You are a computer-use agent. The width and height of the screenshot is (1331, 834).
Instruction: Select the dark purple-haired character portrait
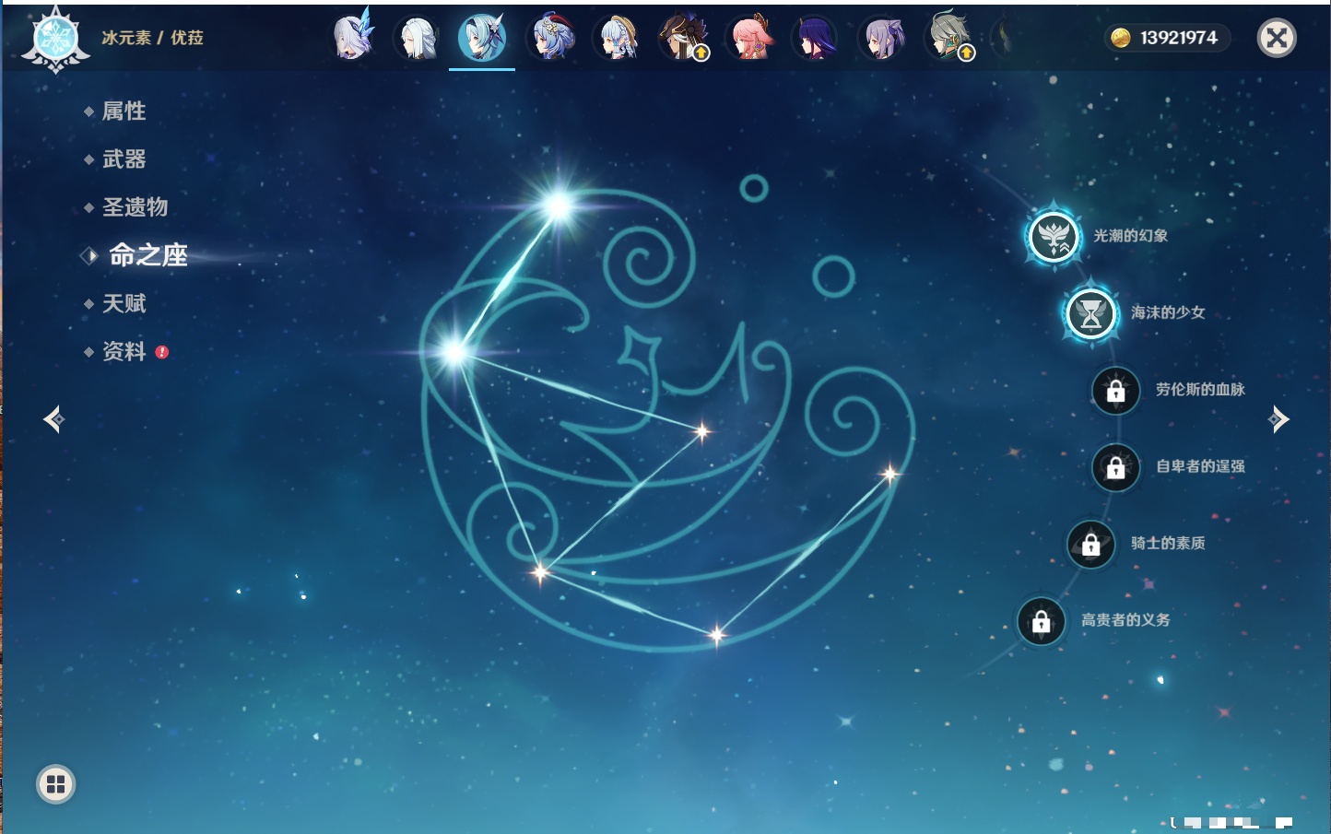click(816, 38)
